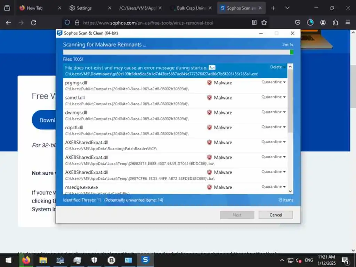
Task: Open Firefox hamburger application menu
Action: (x=348, y=23)
